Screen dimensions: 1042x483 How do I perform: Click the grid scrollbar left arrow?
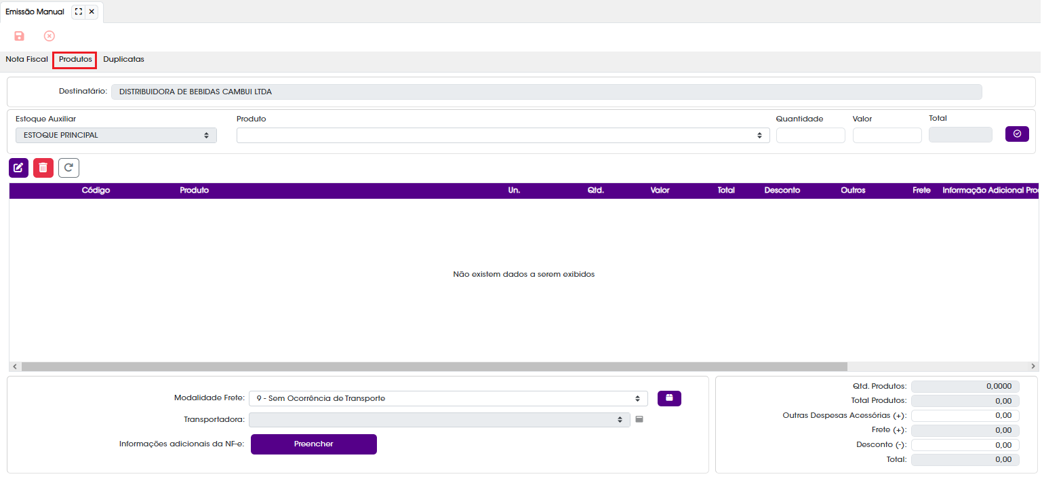tap(15, 366)
